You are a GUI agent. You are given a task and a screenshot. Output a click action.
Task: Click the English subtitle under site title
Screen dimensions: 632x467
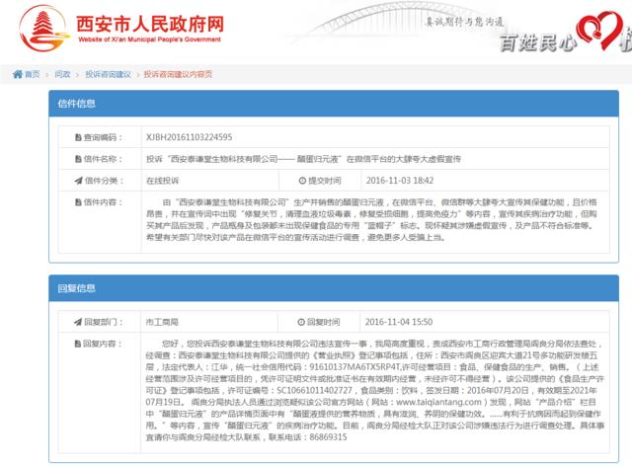pos(149,39)
